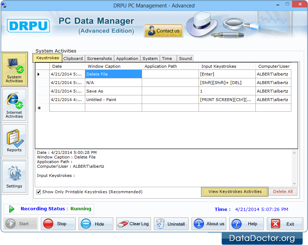Viewport: 308px width, 245px height.
Task: Click the Stop button label
Action: coord(61,224)
